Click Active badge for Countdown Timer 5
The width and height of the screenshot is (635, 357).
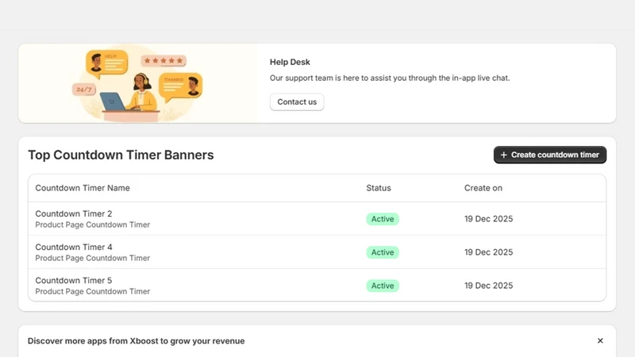[x=383, y=286]
